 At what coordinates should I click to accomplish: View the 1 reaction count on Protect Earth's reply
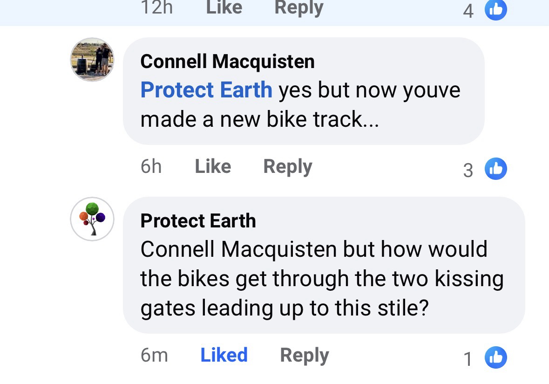tap(468, 359)
